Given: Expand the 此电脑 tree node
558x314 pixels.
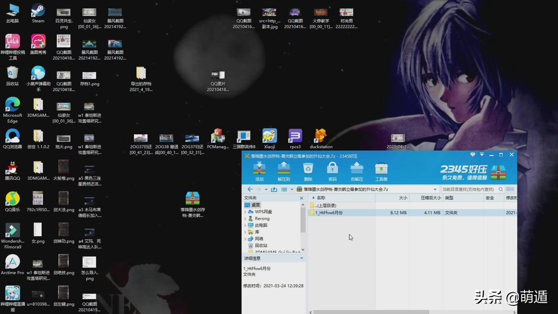Looking at the screenshot, I should click(245, 225).
